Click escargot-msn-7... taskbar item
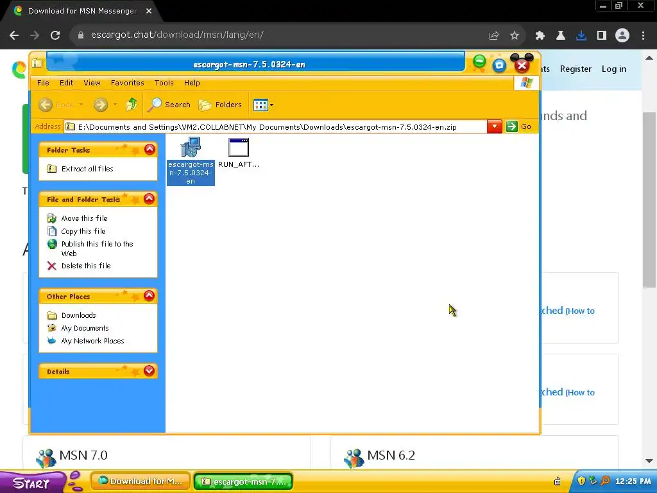Screen dimensions: 657x493 (x=243, y=481)
